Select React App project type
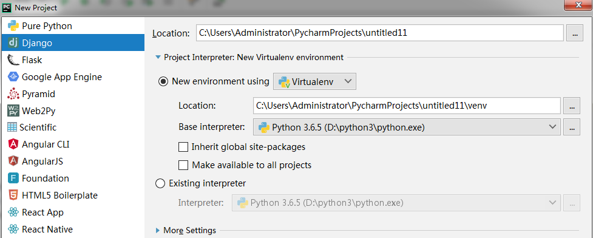 [x=73, y=212]
